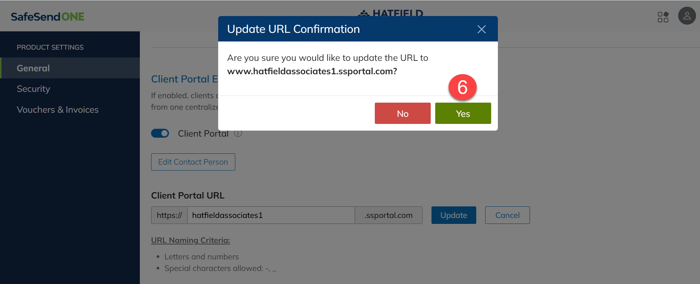
Task: Open the user profile avatar menu
Action: (x=687, y=16)
